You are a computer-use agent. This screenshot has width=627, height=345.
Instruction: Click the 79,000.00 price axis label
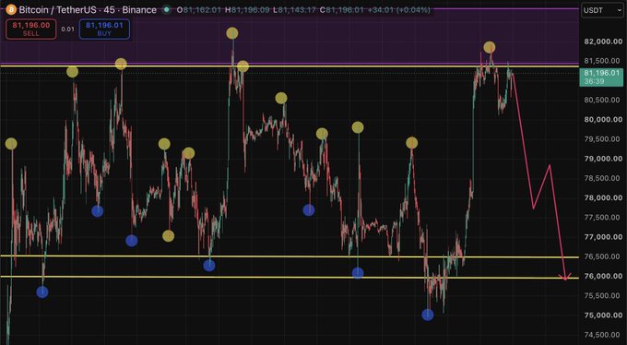603,159
